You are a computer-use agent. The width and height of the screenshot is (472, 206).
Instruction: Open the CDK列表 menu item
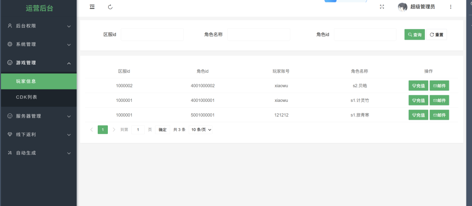pos(26,97)
